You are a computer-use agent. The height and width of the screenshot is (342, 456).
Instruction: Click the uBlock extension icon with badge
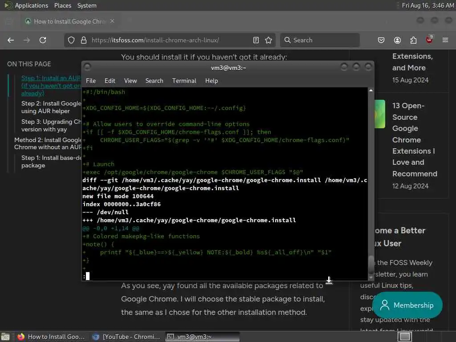point(429,40)
